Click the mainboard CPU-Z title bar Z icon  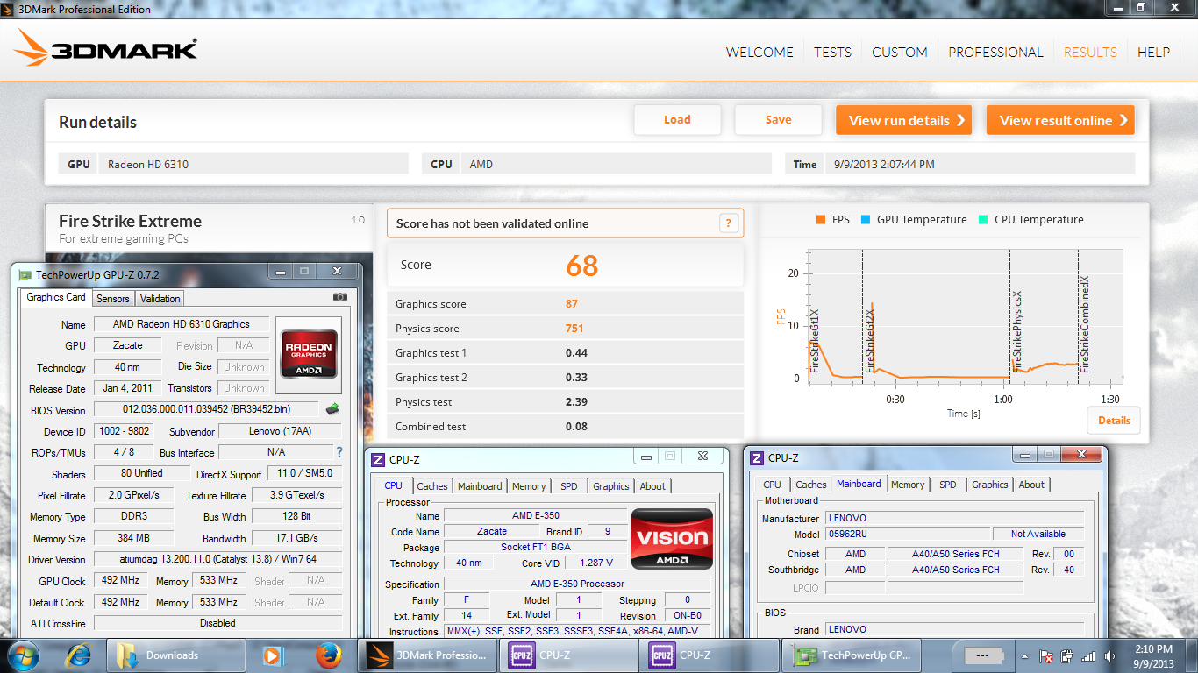[757, 457]
